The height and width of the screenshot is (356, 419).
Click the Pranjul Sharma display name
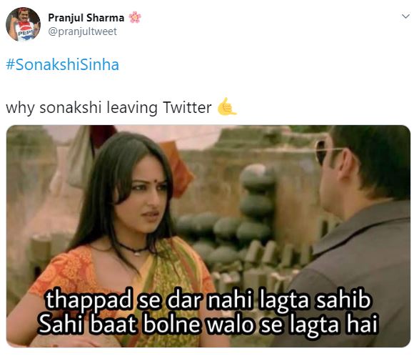pos(86,18)
